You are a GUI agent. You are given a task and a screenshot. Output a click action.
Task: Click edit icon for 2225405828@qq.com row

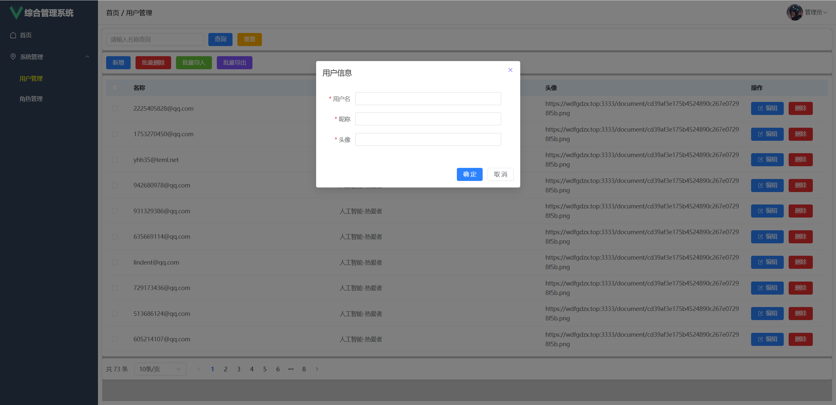[x=761, y=108]
